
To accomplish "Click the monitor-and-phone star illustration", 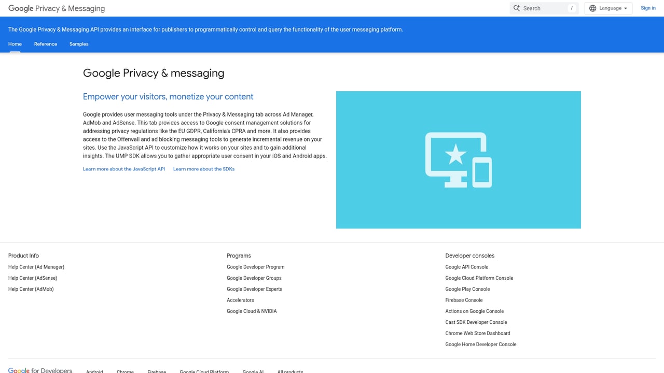I will pyautogui.click(x=459, y=160).
